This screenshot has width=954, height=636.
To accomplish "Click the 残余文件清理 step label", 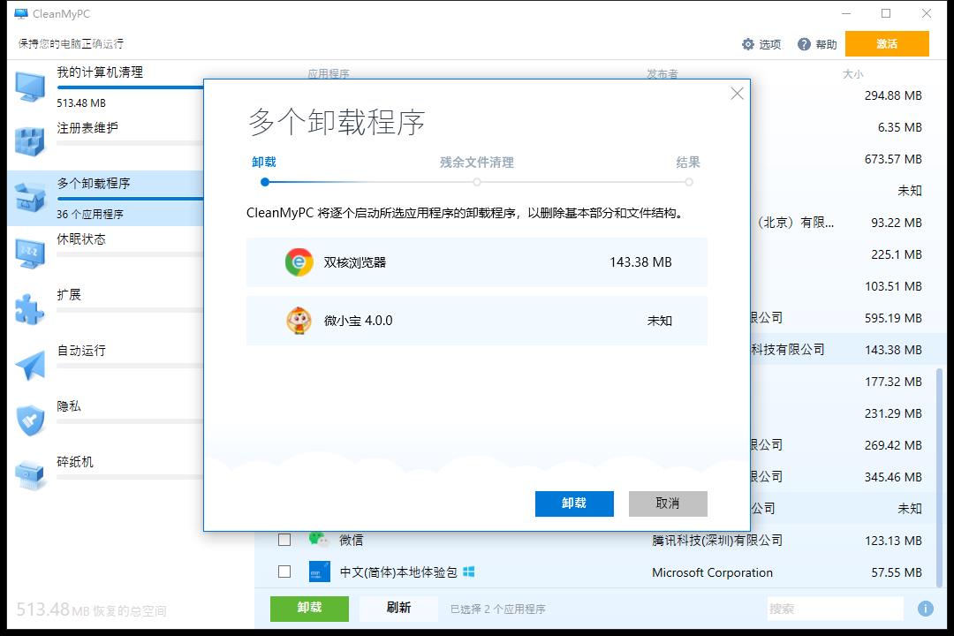I will (x=477, y=163).
